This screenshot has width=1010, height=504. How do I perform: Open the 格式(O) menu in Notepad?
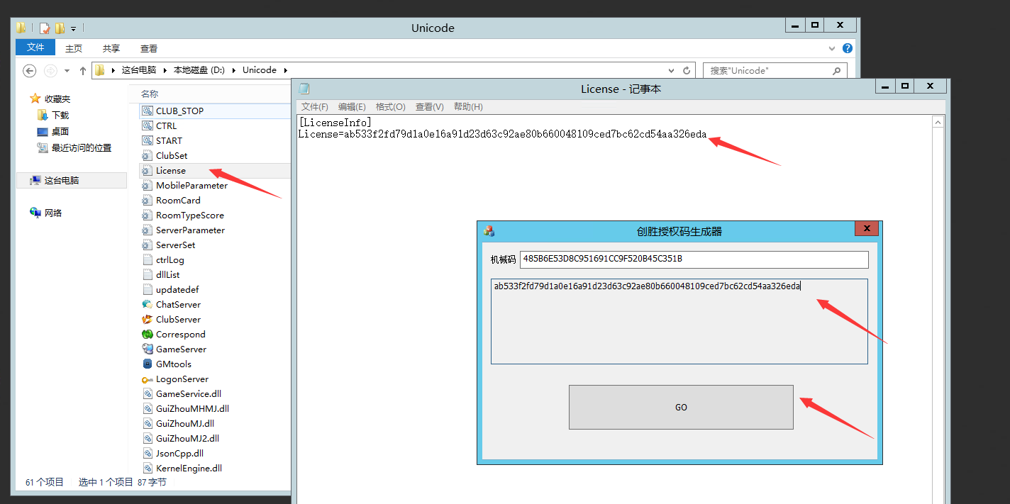click(x=390, y=107)
